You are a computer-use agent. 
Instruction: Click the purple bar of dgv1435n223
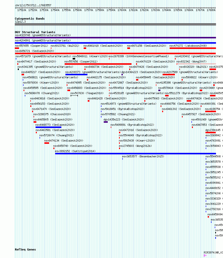click(106, 122)
